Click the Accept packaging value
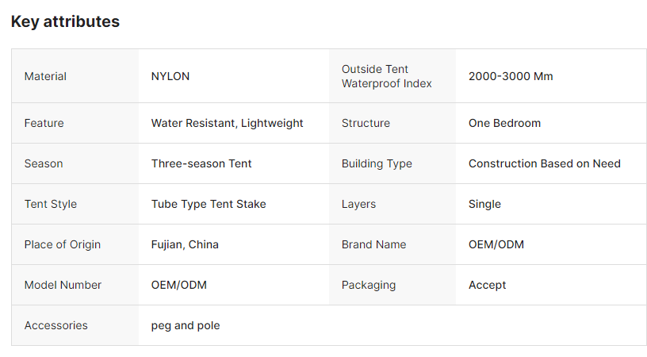The image size is (647, 357). tap(487, 285)
